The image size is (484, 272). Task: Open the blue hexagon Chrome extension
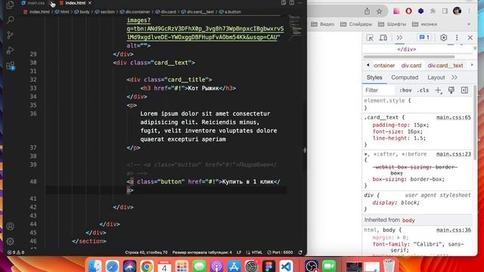(420, 11)
